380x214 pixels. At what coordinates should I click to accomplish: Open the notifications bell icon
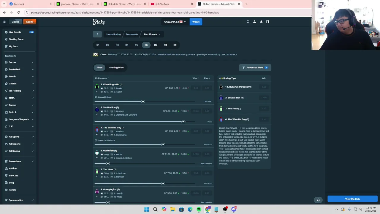(261, 22)
